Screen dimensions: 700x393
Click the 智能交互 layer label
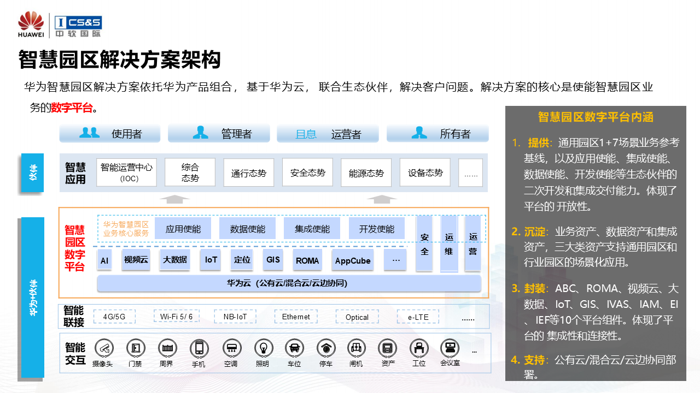point(75,354)
